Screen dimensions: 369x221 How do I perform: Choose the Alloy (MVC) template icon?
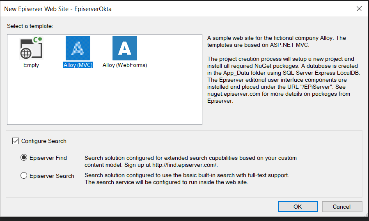78,48
